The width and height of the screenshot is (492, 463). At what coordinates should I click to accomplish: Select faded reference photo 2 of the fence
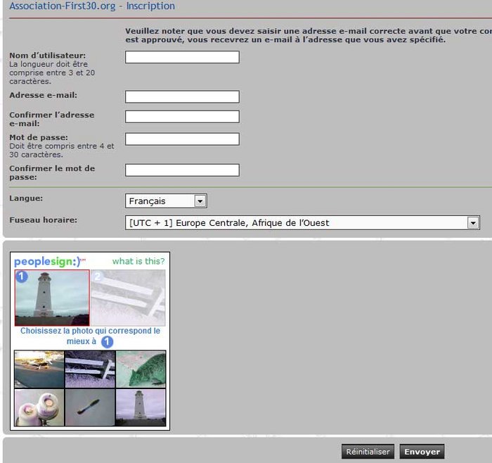click(128, 298)
